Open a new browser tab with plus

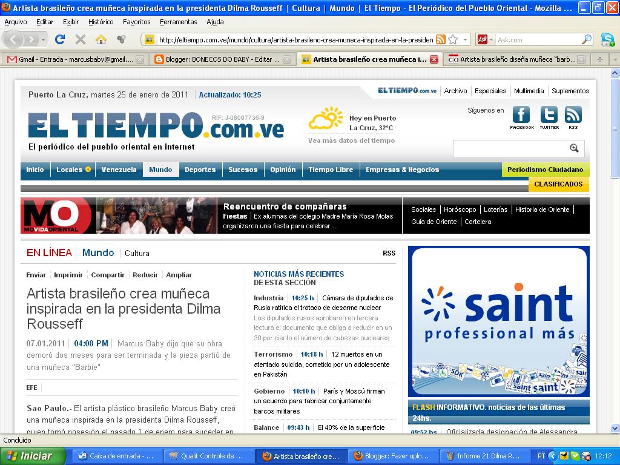click(x=600, y=59)
